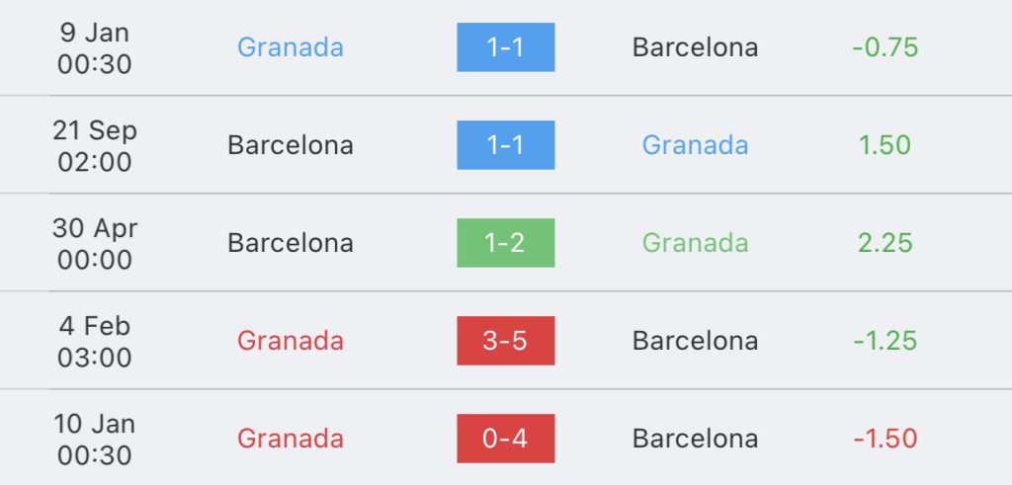This screenshot has height=485, width=1012.
Task: Select Barcelona in the 21 Sep match
Action: pos(291,145)
